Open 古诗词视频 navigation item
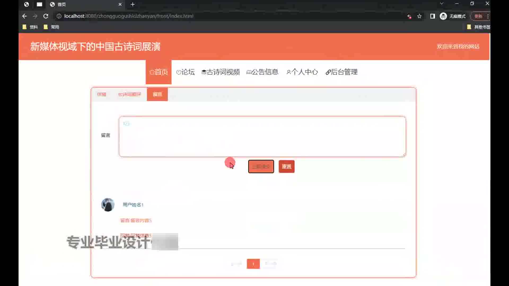This screenshot has width=509, height=286. pyautogui.click(x=221, y=72)
